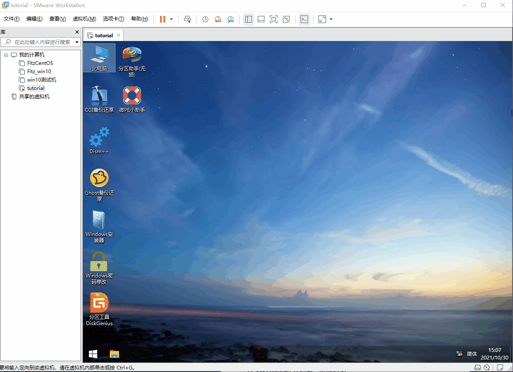
Task: Collapse the 我的计算机 tree node
Action: pyautogui.click(x=6, y=55)
